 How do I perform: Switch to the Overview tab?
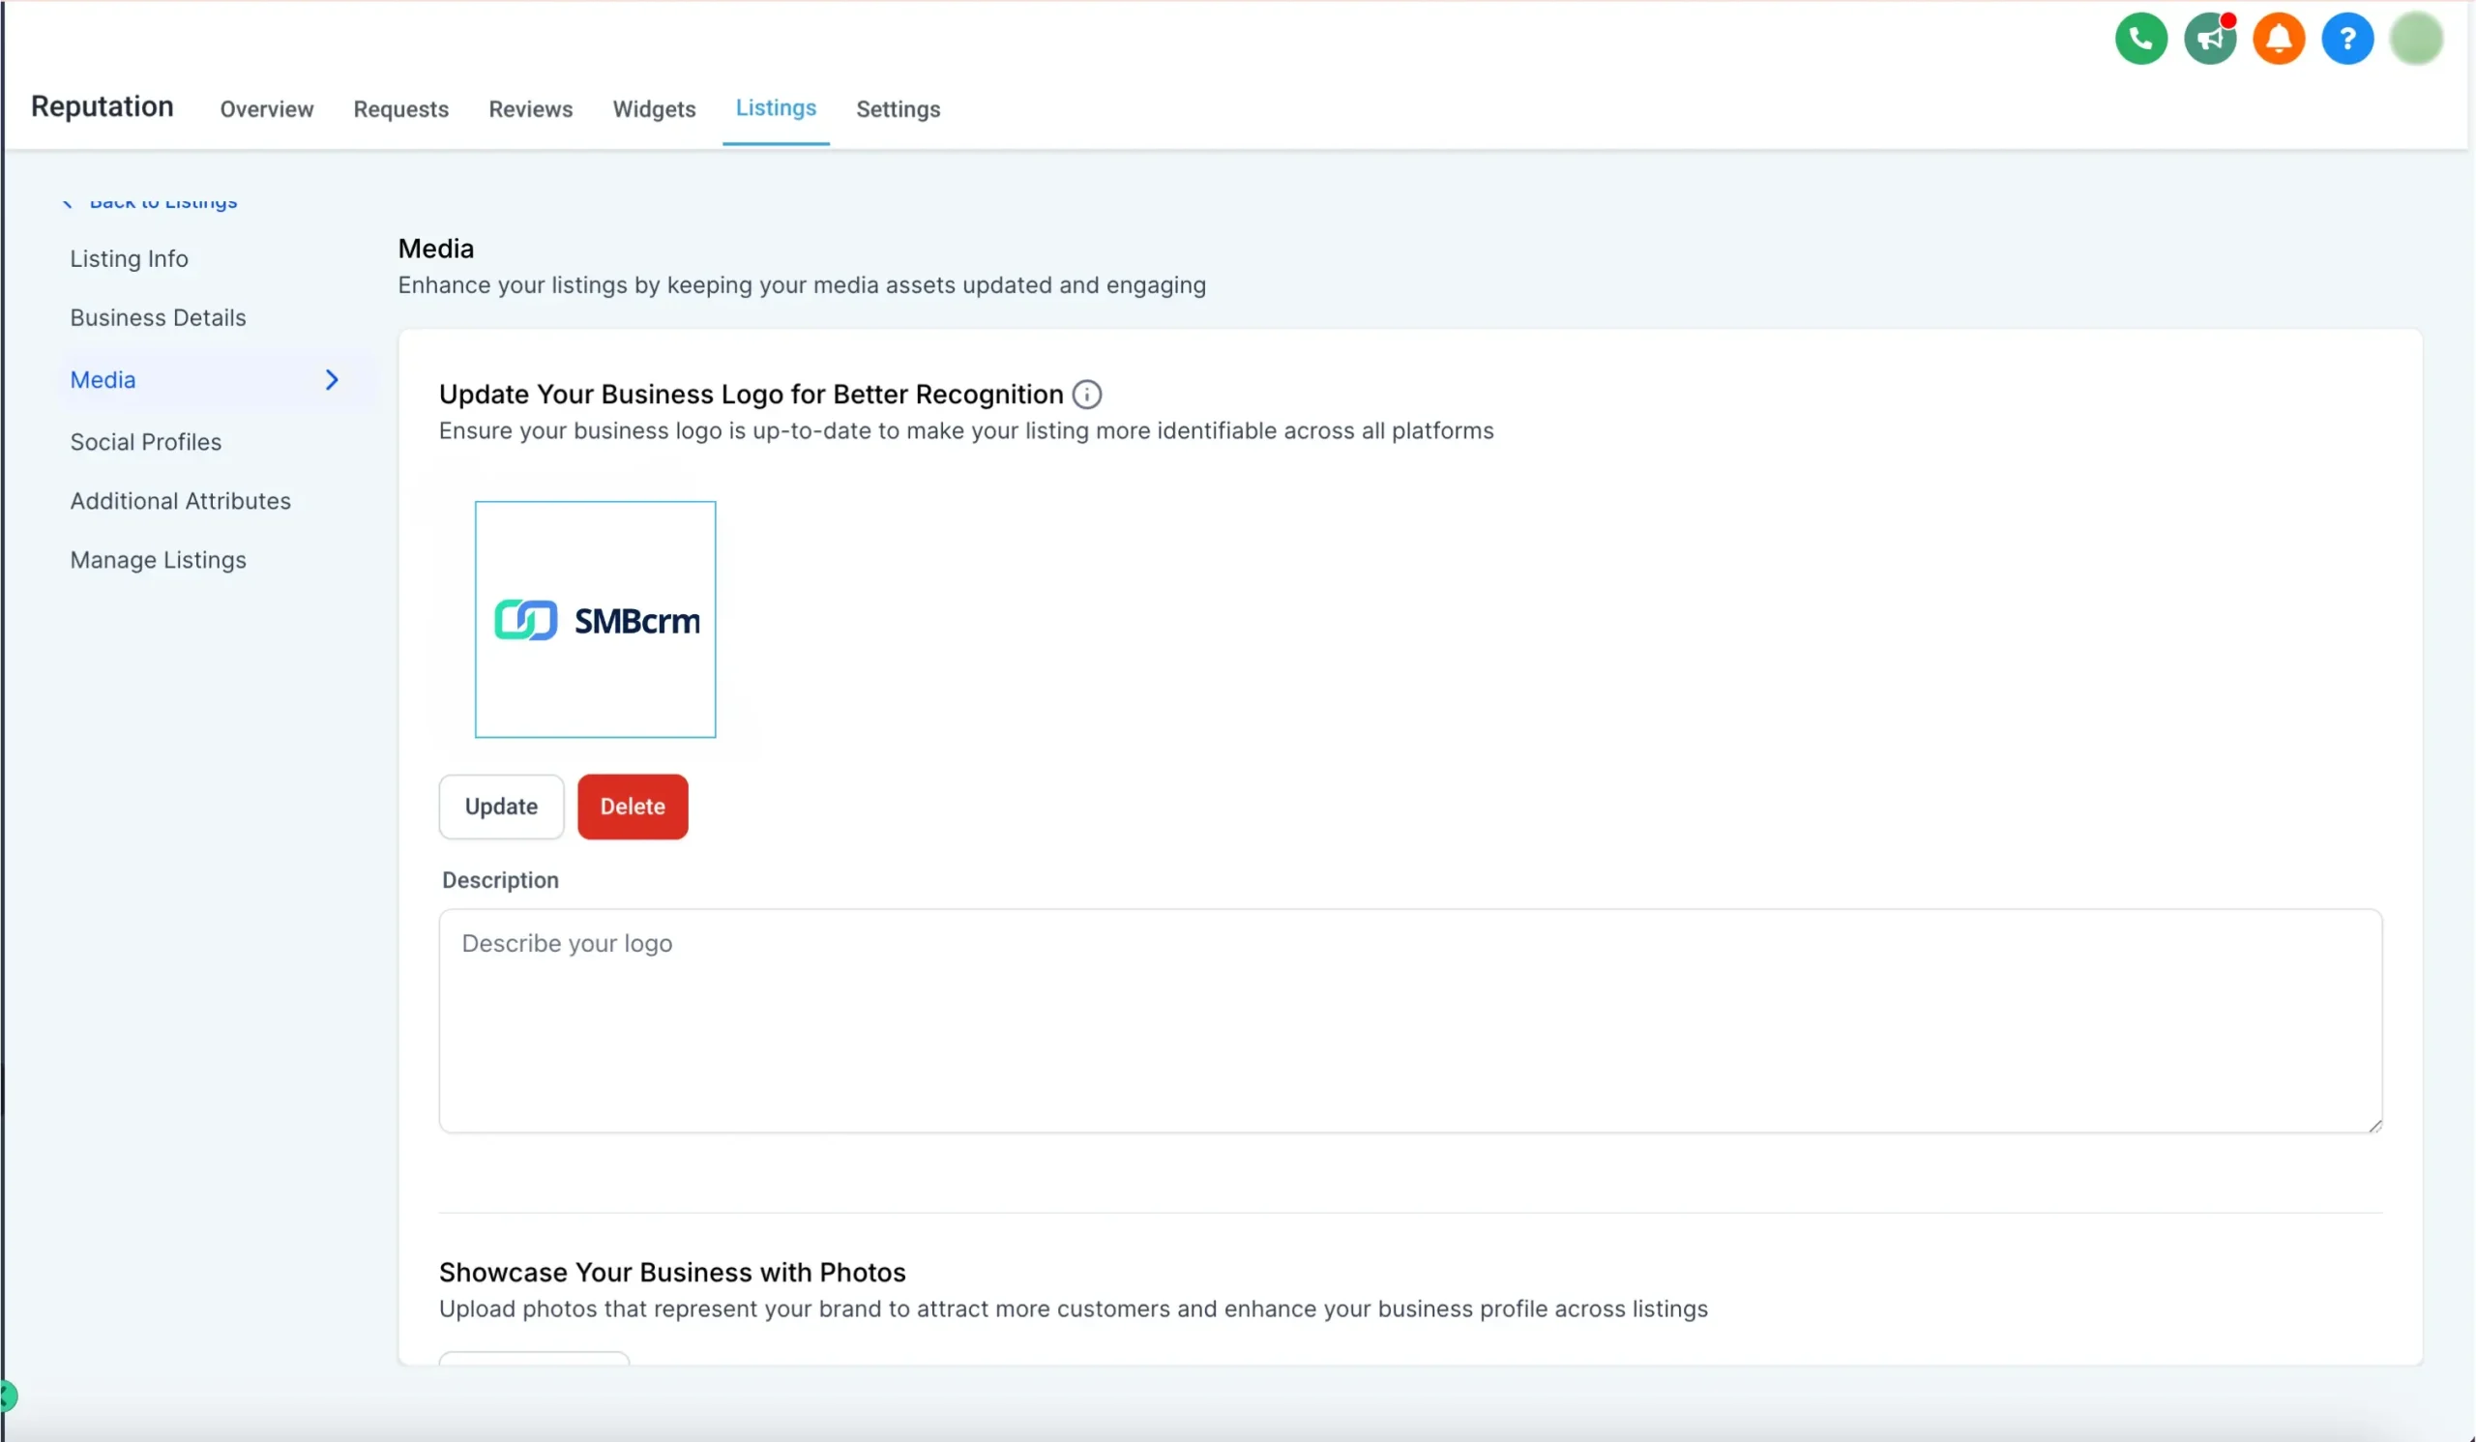click(x=266, y=109)
